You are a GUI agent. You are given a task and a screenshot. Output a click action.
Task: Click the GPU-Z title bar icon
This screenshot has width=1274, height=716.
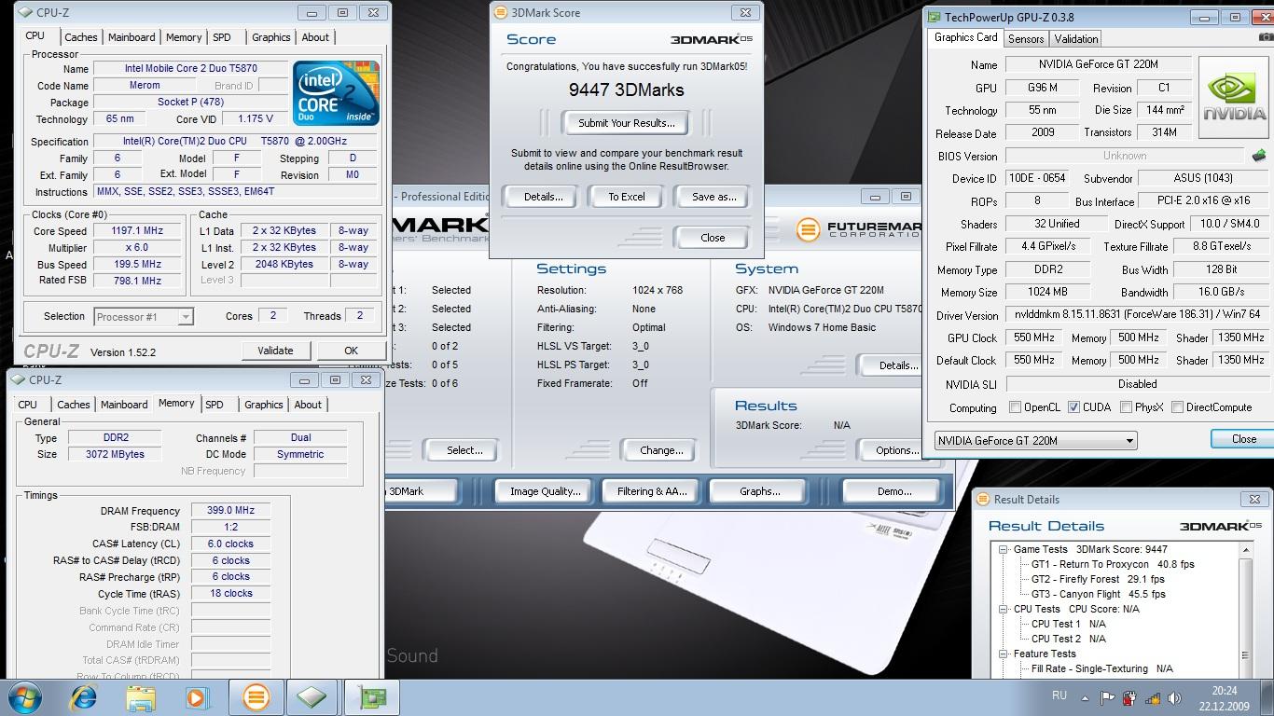point(934,17)
